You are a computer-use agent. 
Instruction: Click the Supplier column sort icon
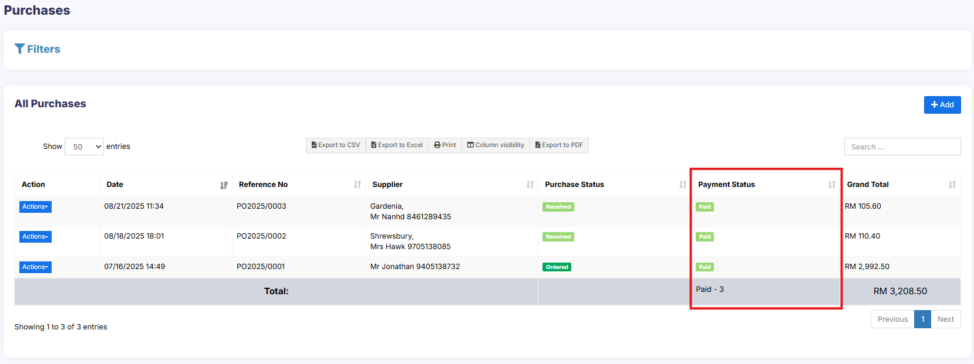530,185
